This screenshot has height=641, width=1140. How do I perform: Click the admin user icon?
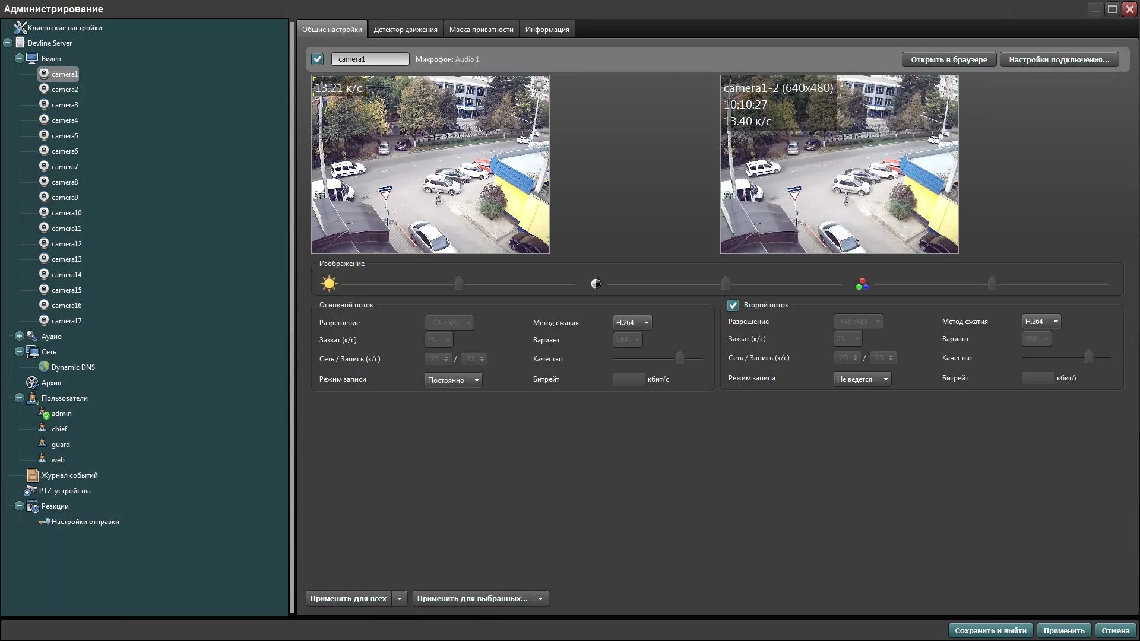tap(44, 413)
